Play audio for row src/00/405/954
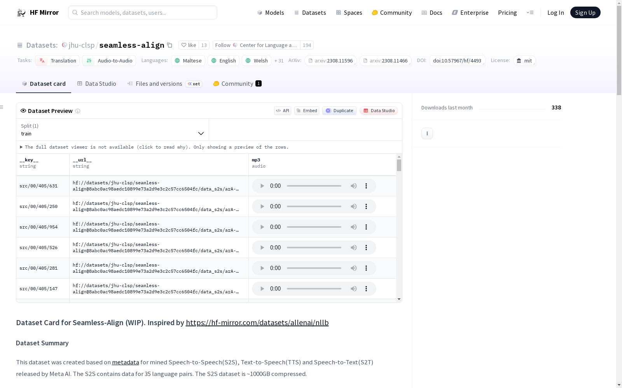This screenshot has height=388, width=622. (262, 227)
